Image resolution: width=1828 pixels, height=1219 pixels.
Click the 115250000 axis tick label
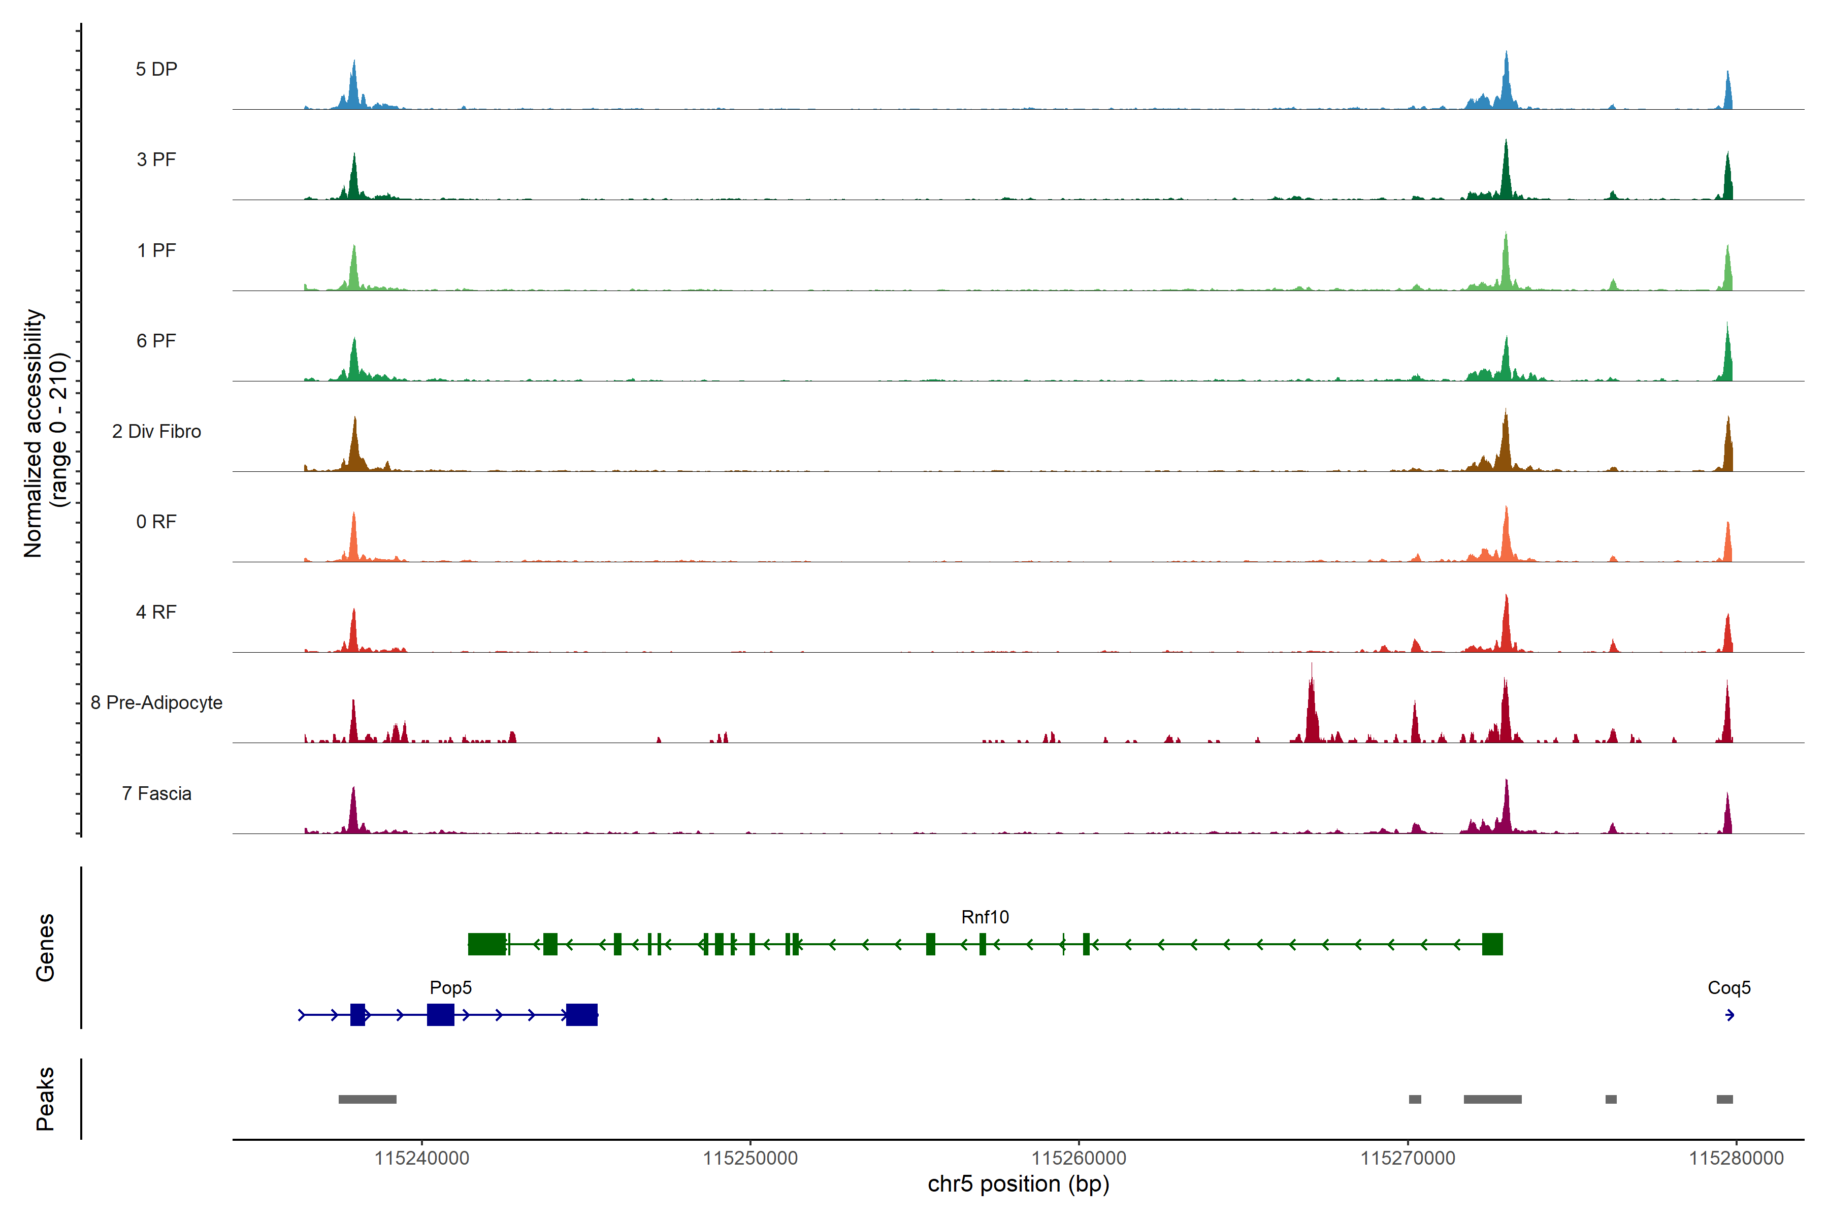point(750,1159)
